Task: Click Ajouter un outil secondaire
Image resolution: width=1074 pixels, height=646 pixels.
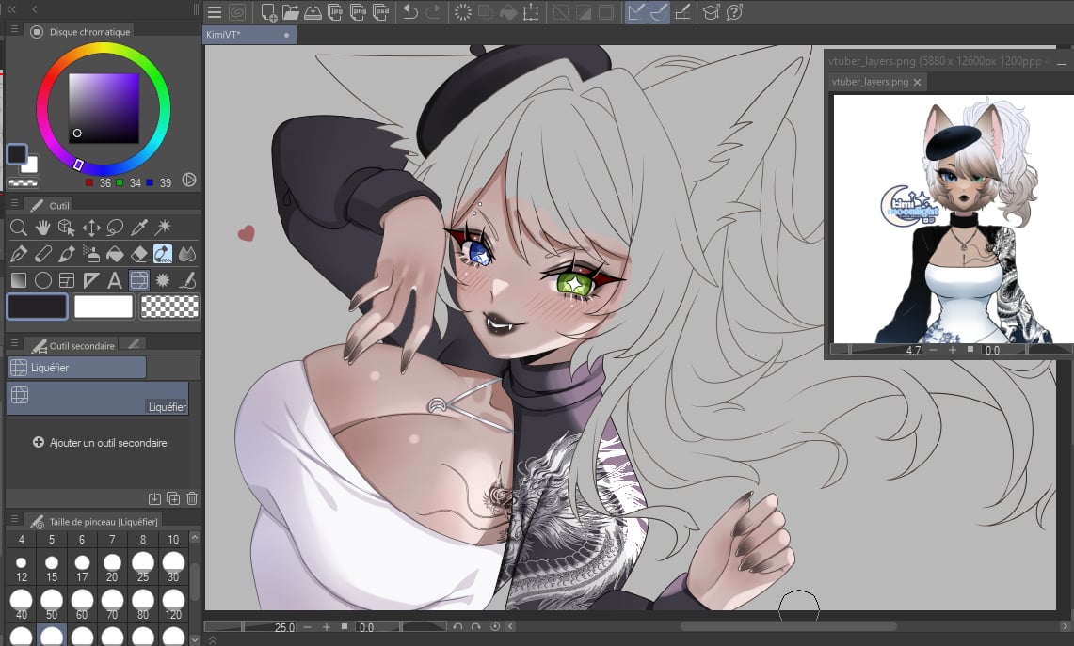Action: 100,443
